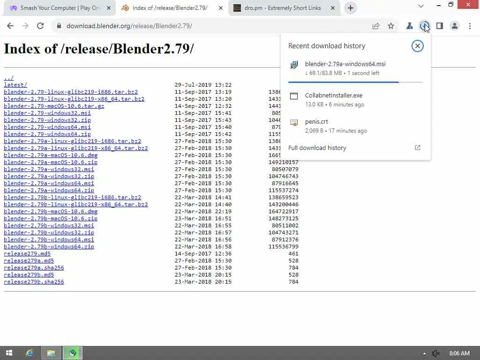Click the downloads toolbar icon
Image resolution: width=480 pixels, height=360 pixels.
click(424, 26)
